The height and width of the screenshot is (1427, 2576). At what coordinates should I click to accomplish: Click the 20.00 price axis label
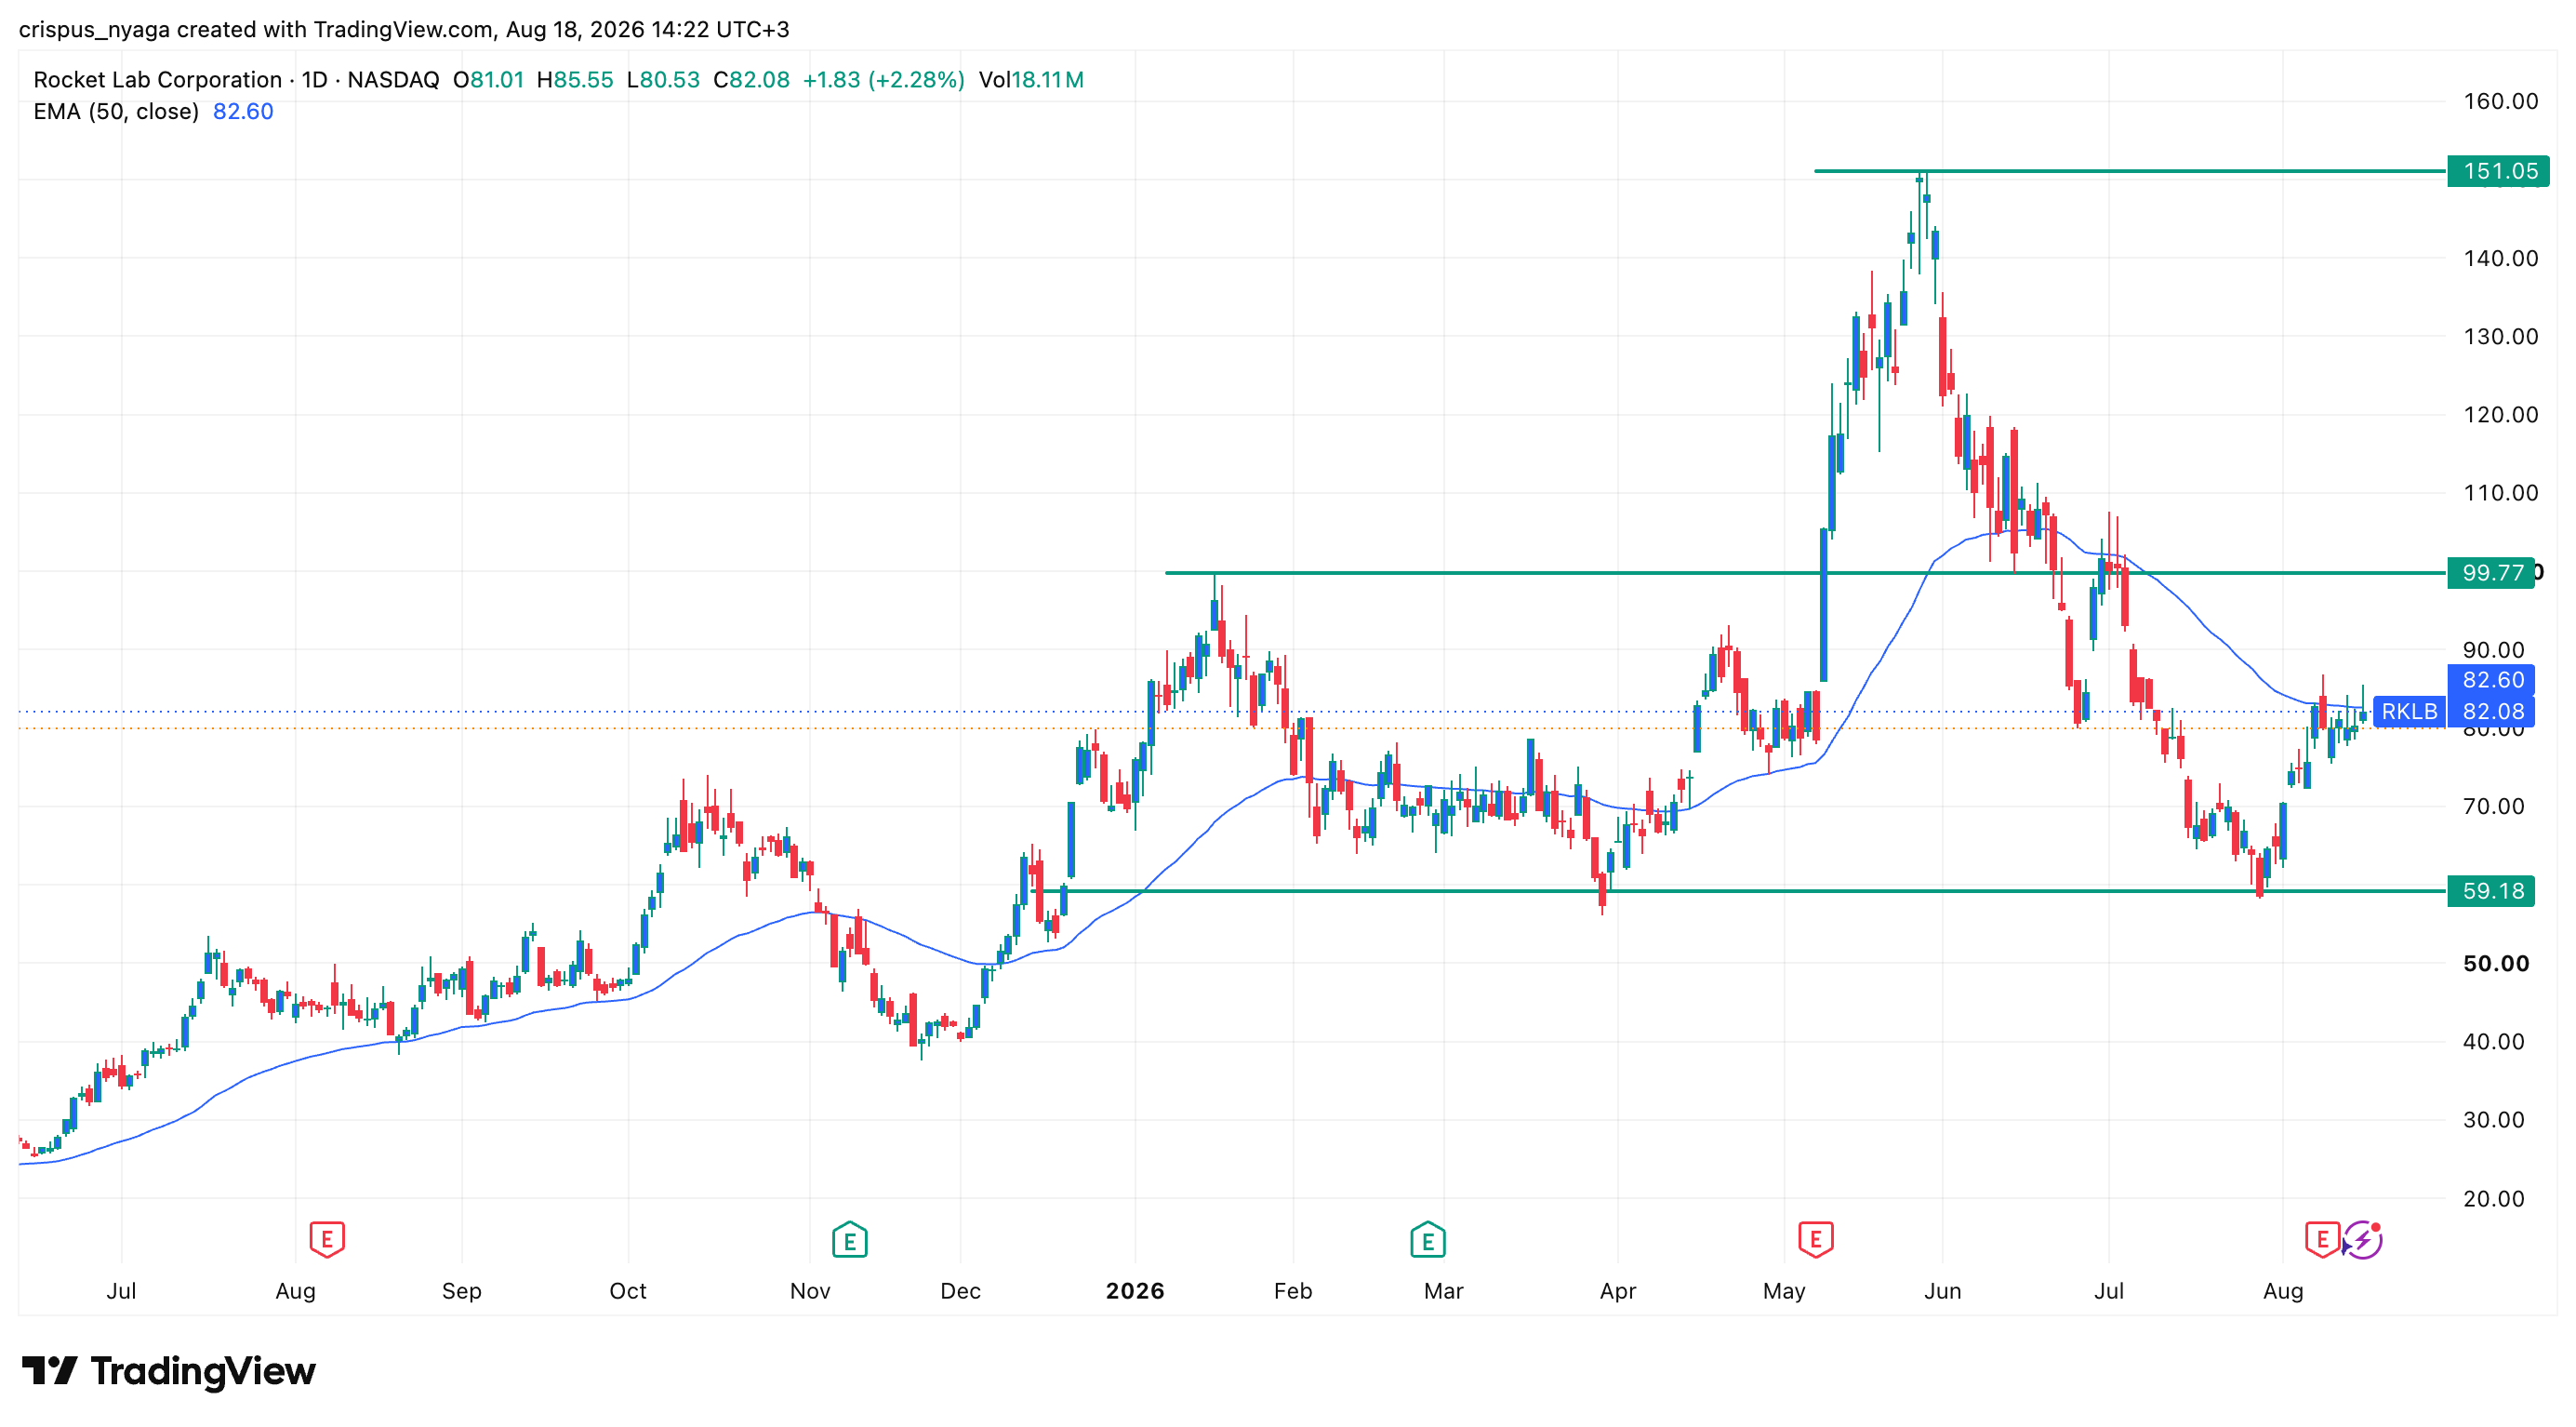pos(2494,1198)
